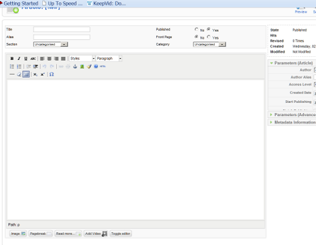The image size is (316, 245).
Task: Expand the Parameters (Advanced) panel
Action: coord(292,115)
